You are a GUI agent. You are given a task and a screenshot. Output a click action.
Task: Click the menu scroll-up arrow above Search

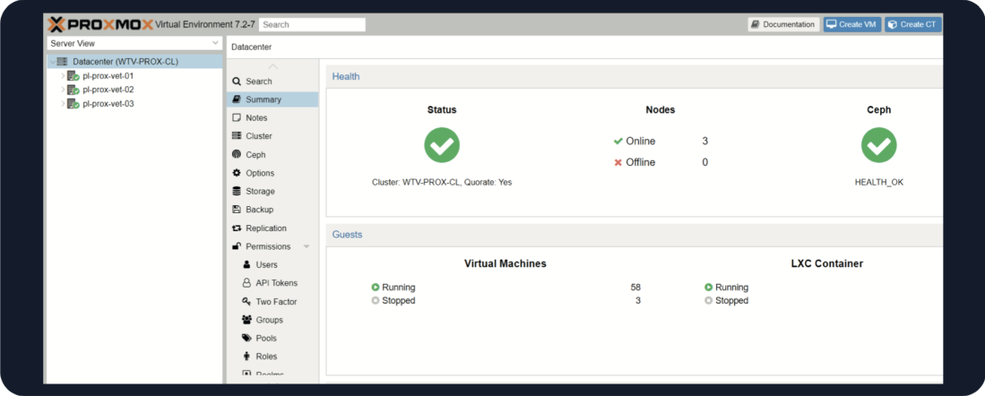(272, 66)
